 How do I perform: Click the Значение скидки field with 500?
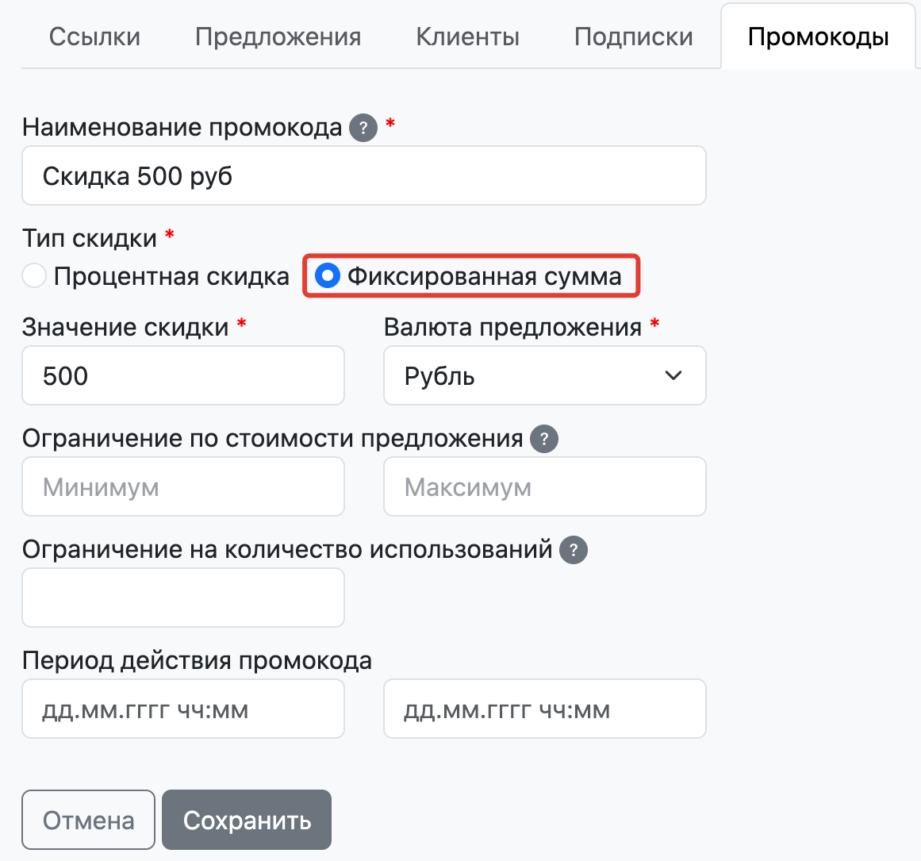tap(182, 375)
